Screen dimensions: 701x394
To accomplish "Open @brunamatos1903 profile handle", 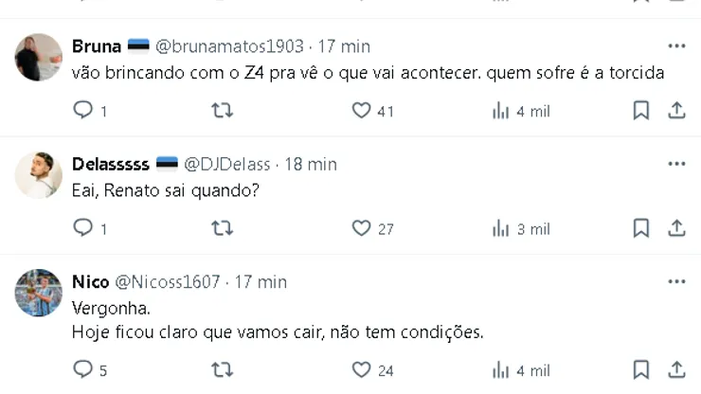I will click(x=229, y=46).
